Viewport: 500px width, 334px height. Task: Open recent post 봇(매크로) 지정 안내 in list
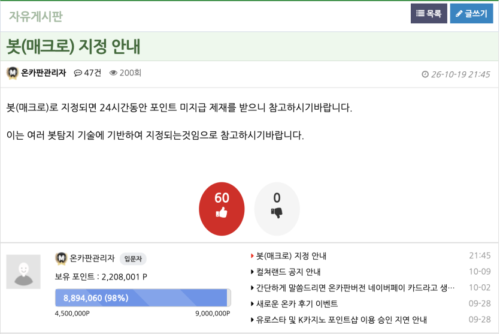click(x=291, y=256)
